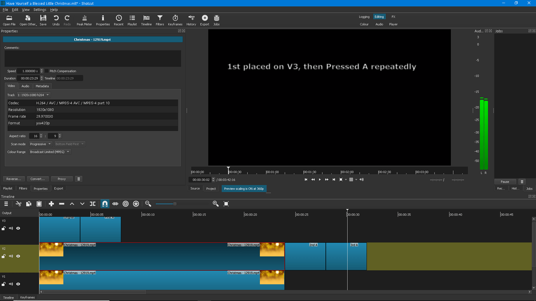Screen dimensions: 536x301
Task: Click the Open File toolbar icon
Action: click(9, 20)
